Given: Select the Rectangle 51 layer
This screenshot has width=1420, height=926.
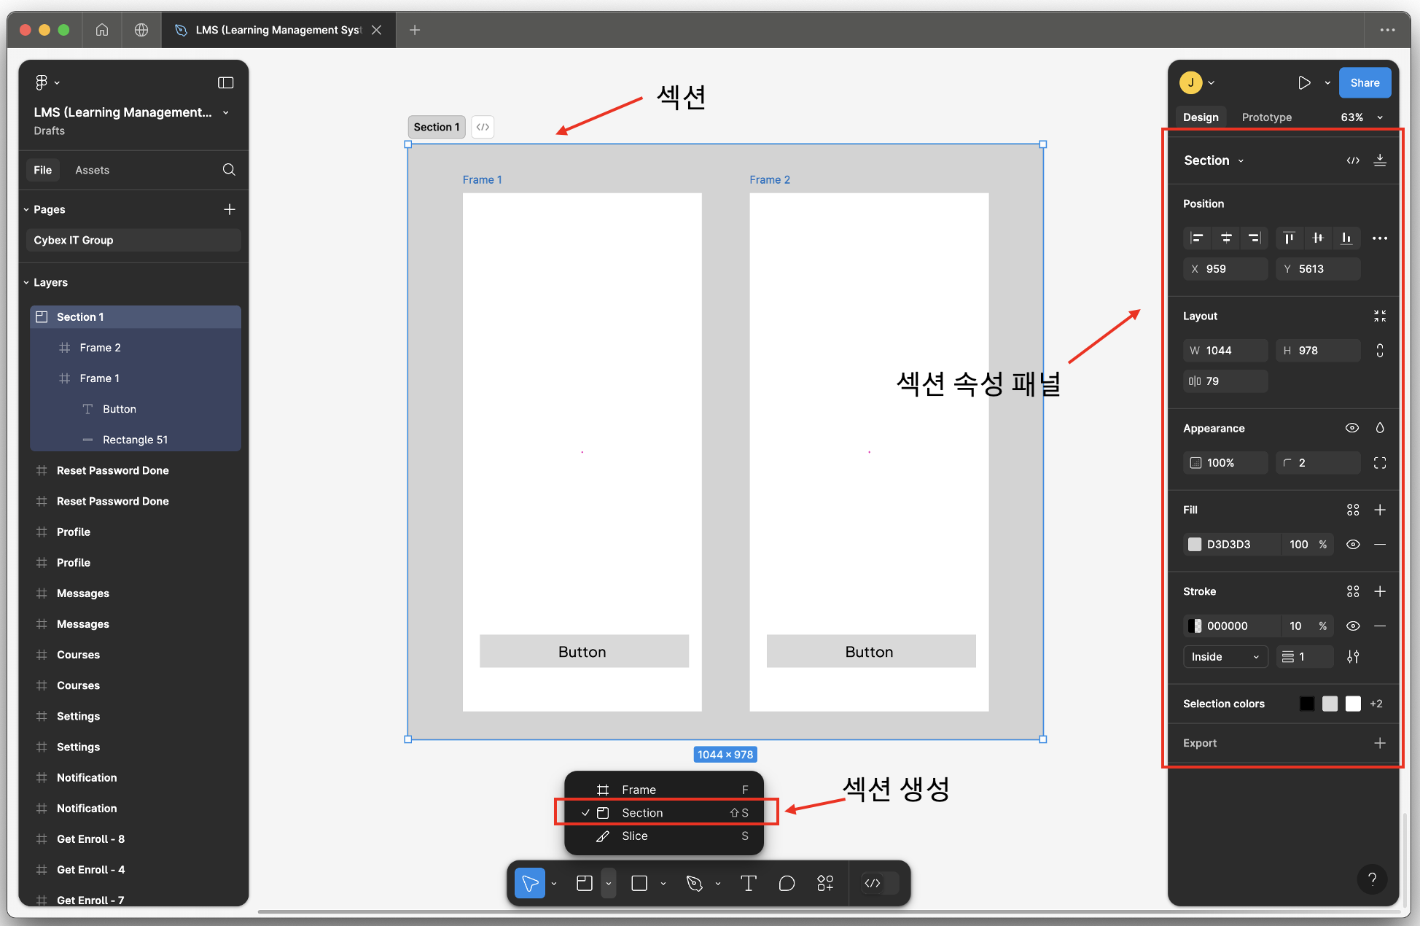Looking at the screenshot, I should (135, 439).
